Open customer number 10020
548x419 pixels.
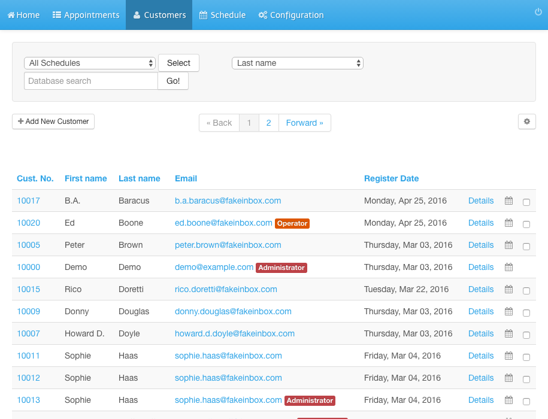(x=29, y=223)
